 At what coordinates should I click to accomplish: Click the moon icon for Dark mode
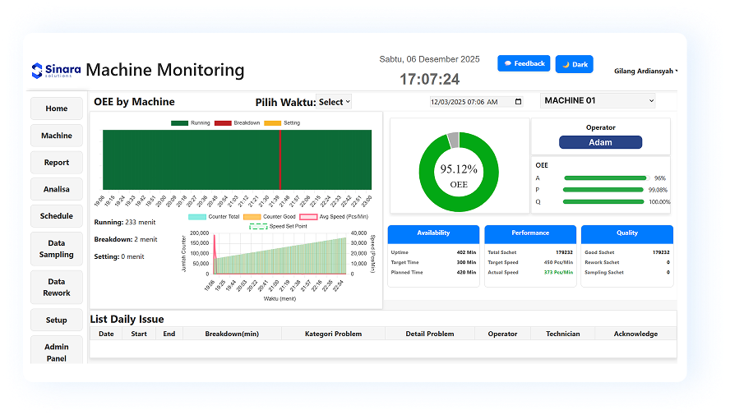[x=566, y=64]
